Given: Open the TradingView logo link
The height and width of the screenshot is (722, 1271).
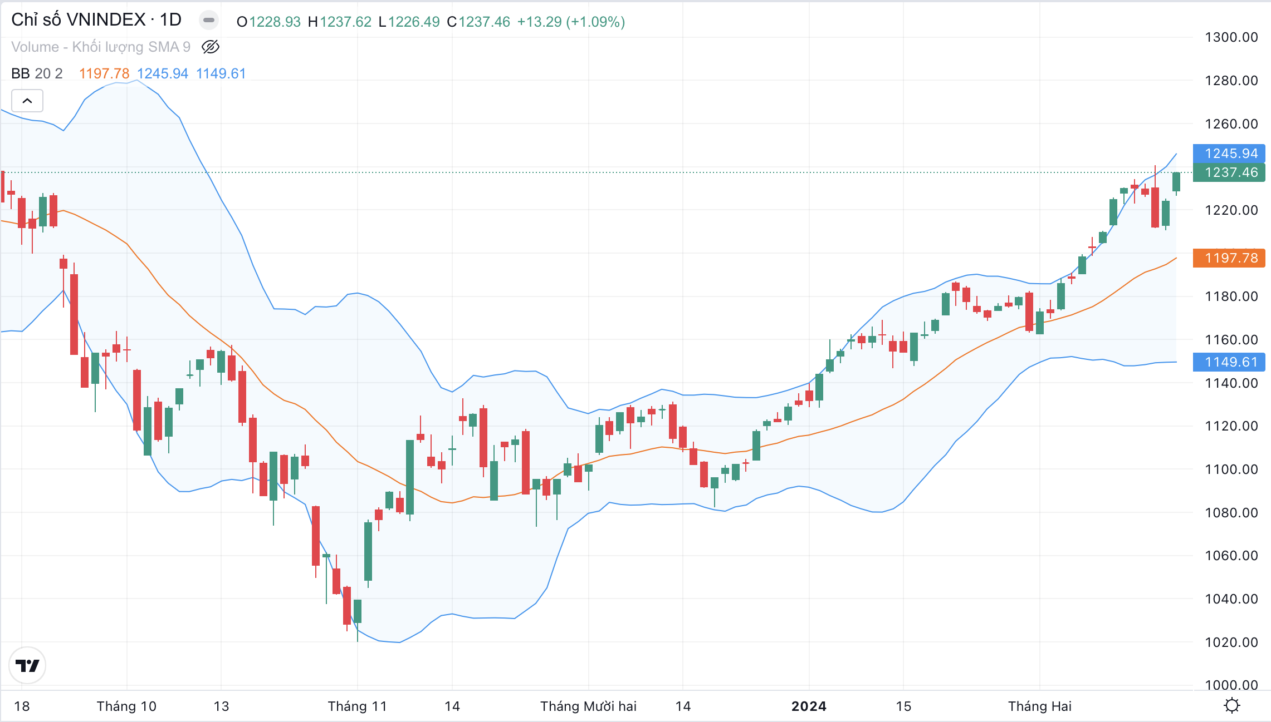Looking at the screenshot, I should coord(27,665).
